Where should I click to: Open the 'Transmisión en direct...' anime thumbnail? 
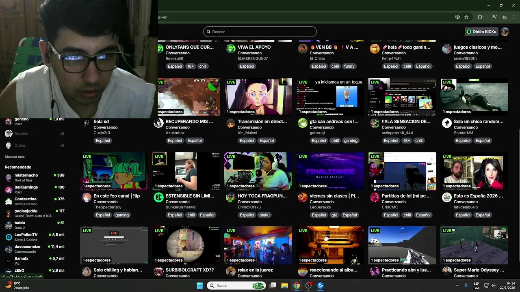point(258,97)
